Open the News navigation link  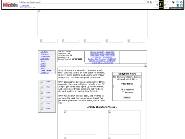pos(42,61)
